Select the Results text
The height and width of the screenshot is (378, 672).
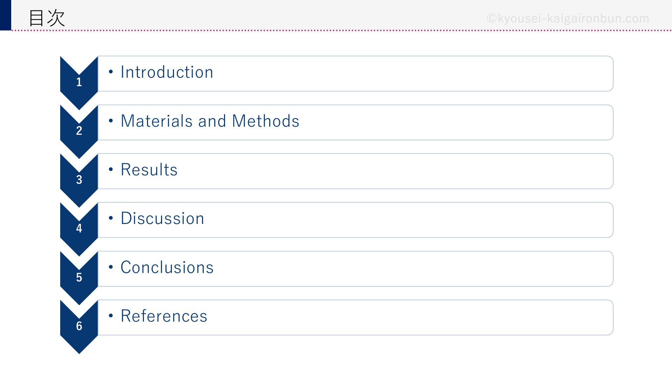click(x=149, y=170)
